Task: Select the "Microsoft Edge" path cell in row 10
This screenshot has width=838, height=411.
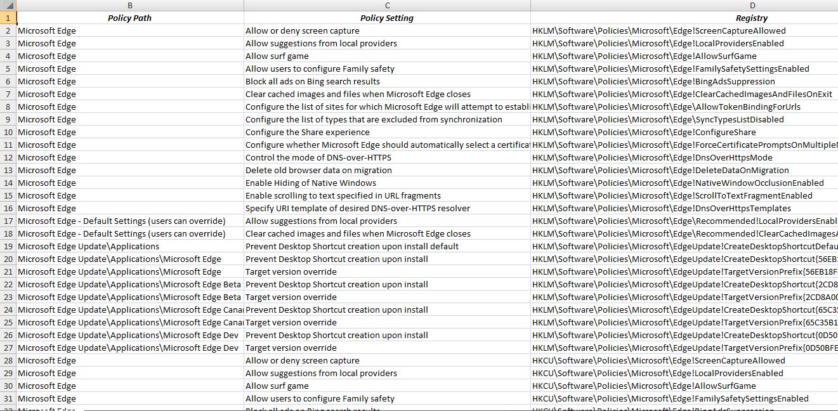Action: pos(130,132)
